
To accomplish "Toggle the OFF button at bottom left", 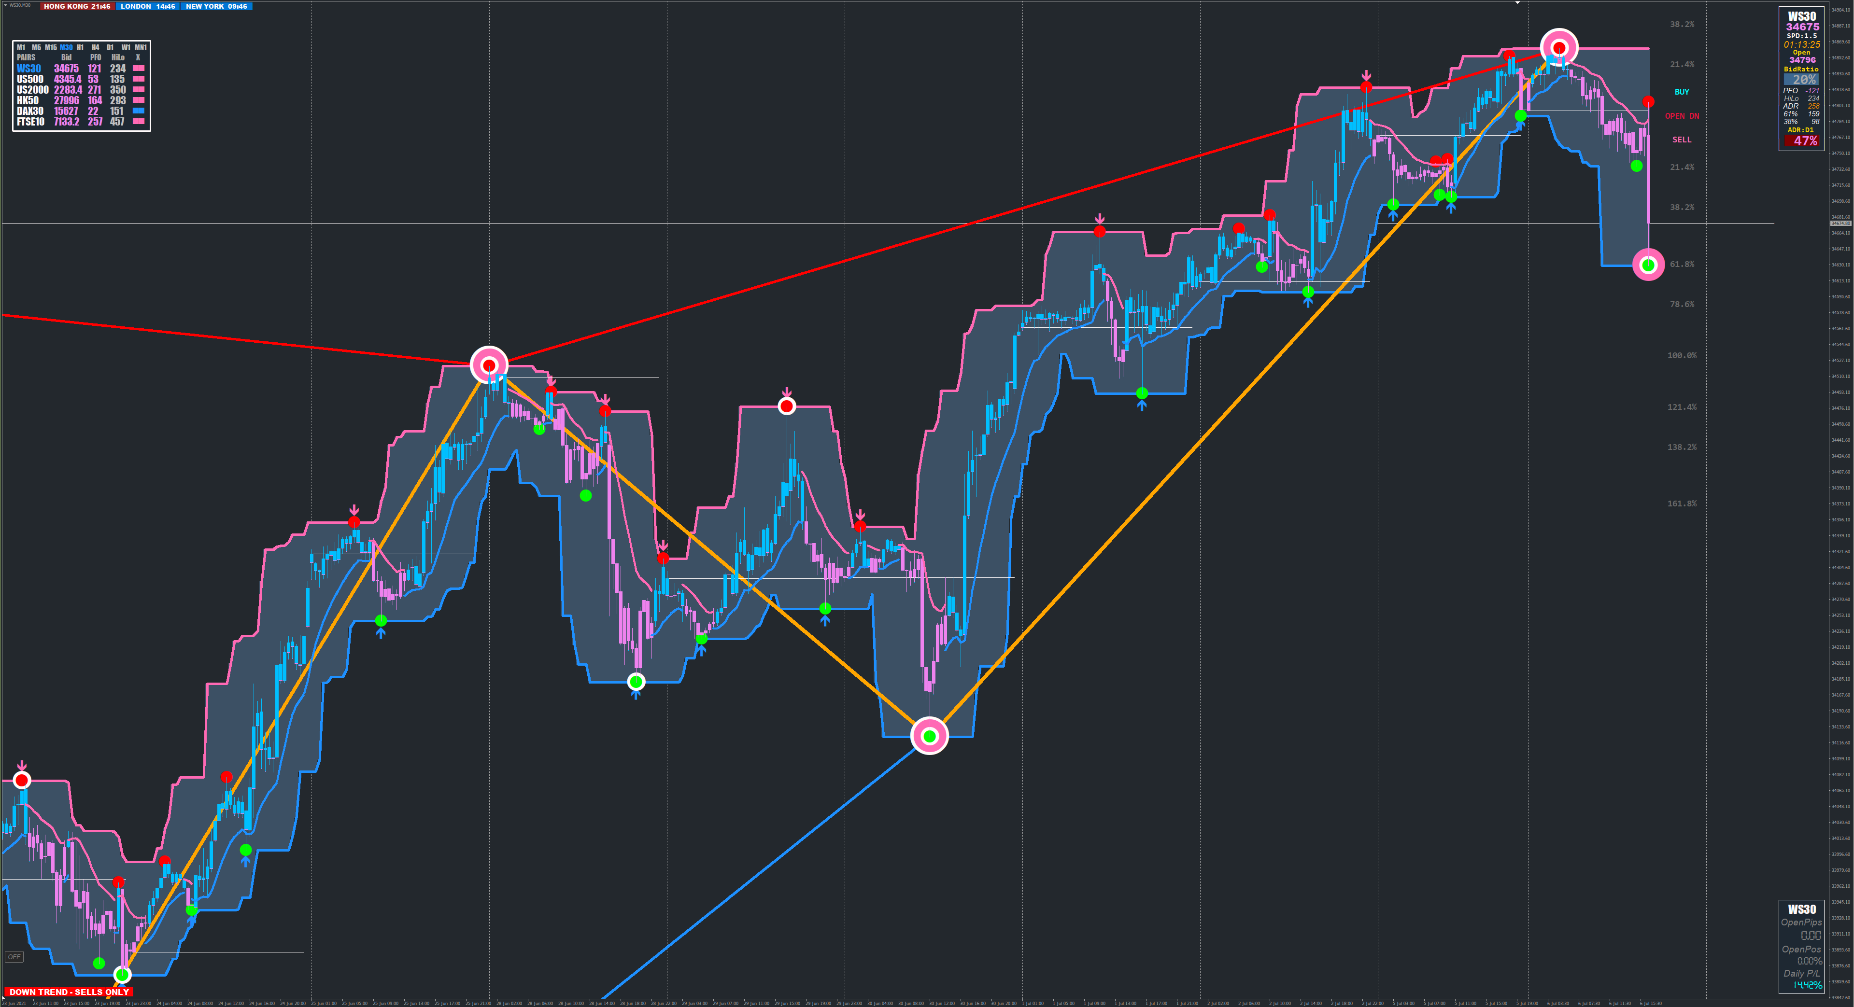I will coord(14,957).
